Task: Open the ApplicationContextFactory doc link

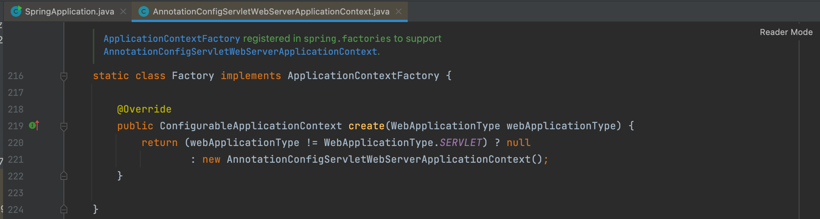Action: click(172, 38)
